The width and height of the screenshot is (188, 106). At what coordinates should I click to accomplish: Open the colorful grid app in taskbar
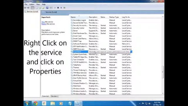pos(44,103)
